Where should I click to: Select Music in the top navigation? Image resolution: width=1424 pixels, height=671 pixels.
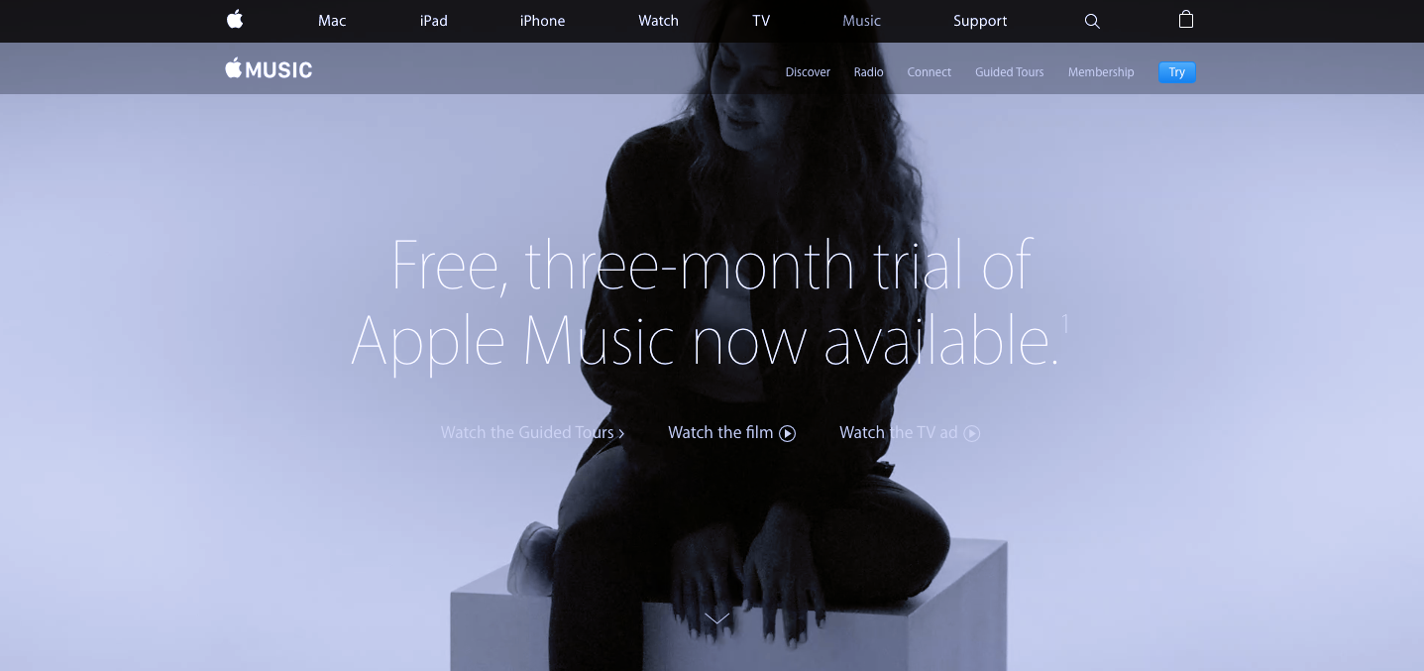point(861,21)
